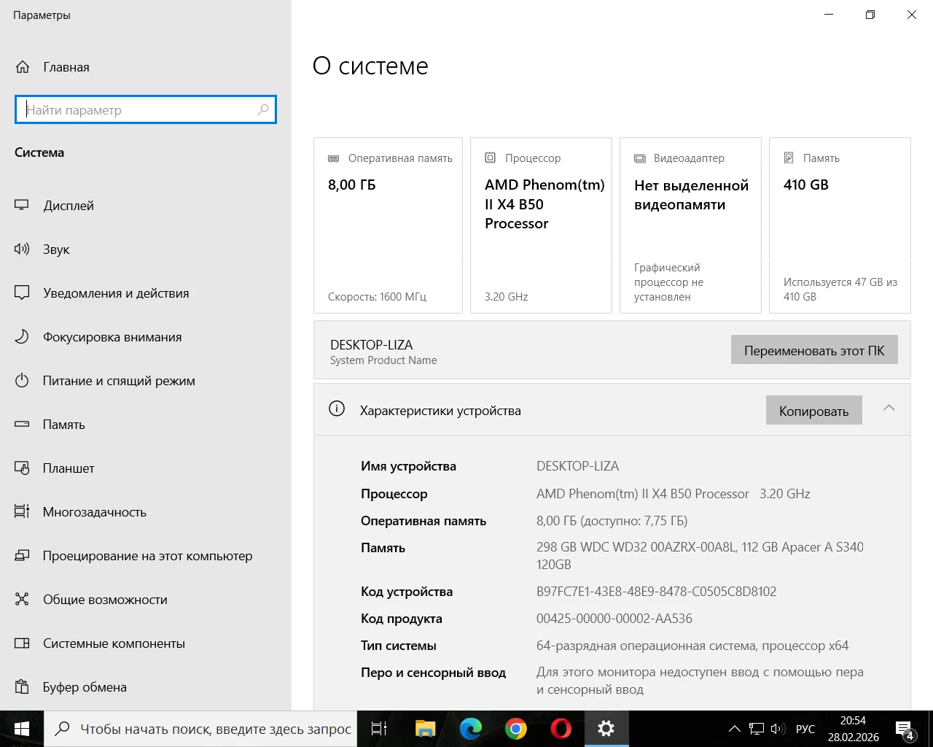Open Уведомления и действия page
This screenshot has height=747, width=933.
(x=116, y=293)
